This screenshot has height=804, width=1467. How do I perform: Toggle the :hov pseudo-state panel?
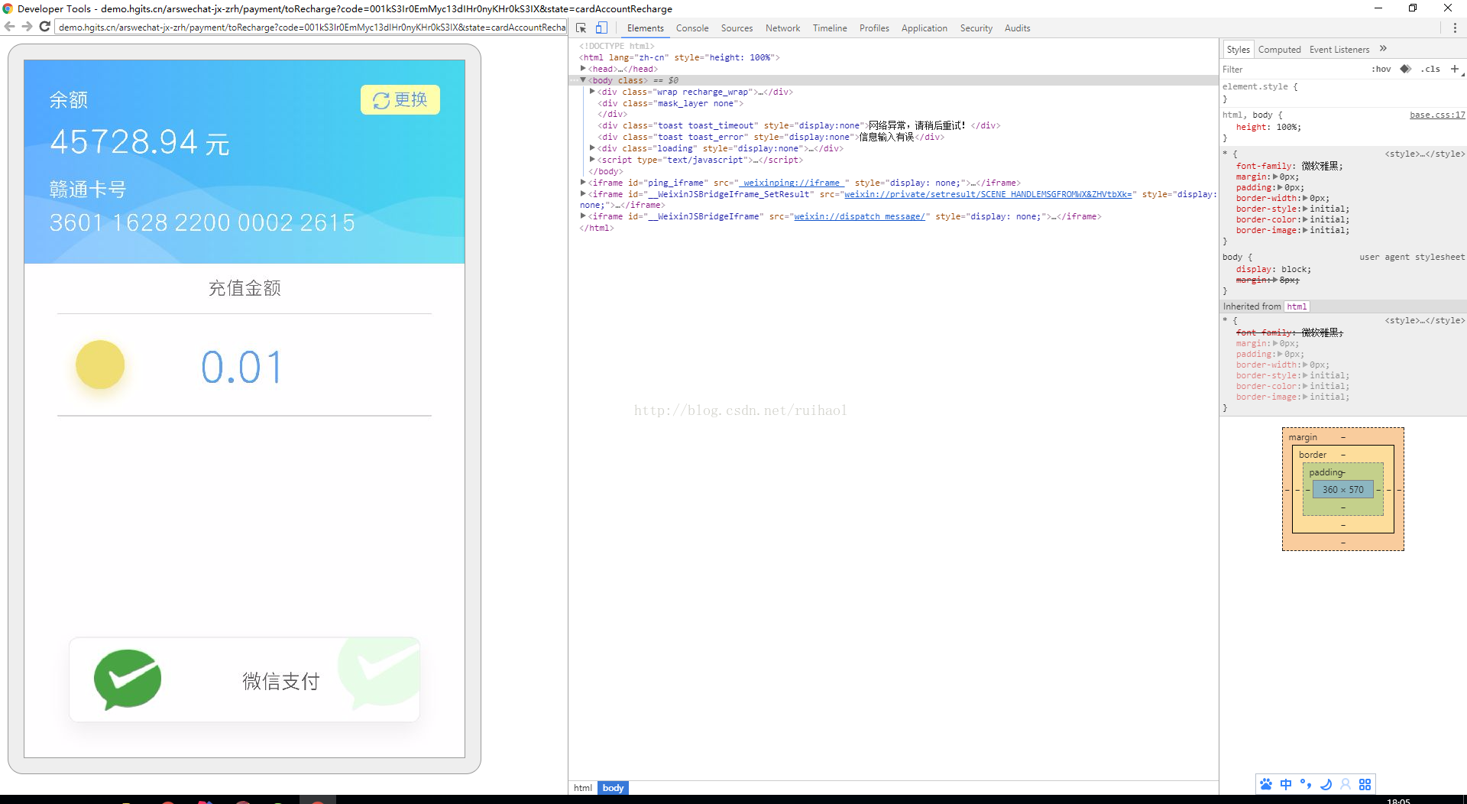1381,69
